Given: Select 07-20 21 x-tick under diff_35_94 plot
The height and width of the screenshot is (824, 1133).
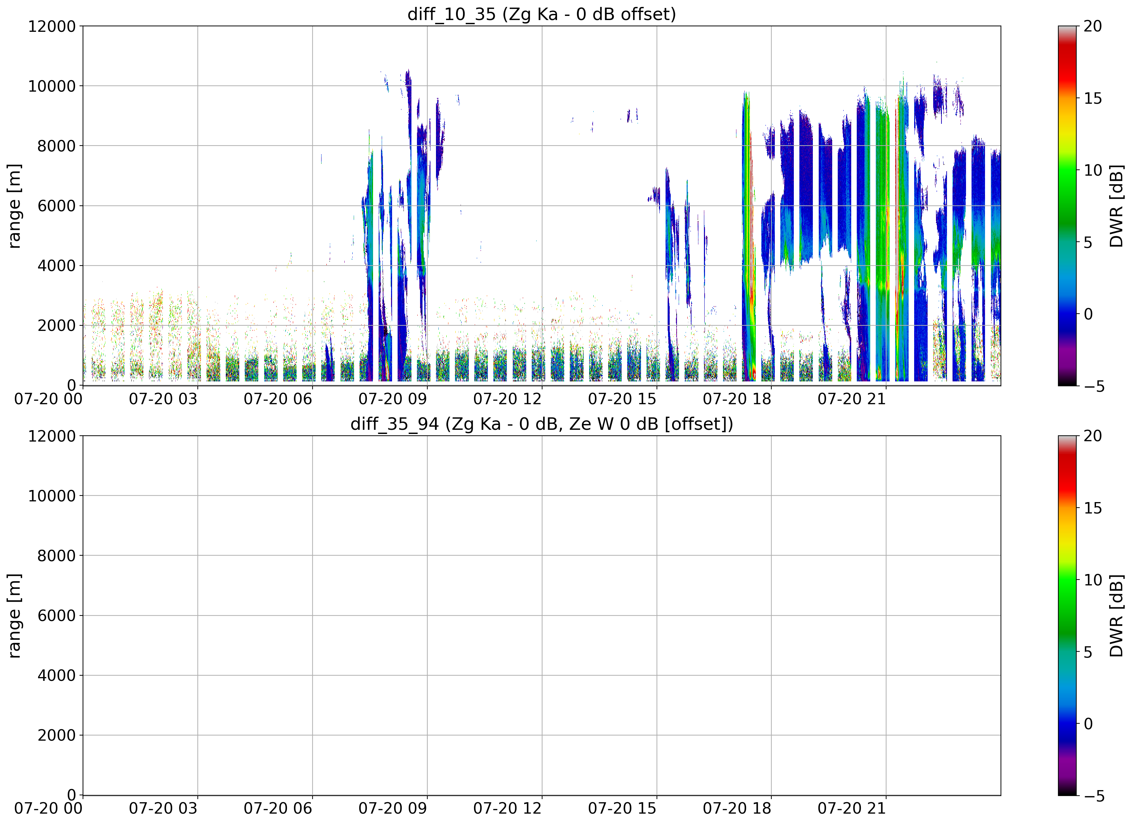Looking at the screenshot, I should coord(852,808).
